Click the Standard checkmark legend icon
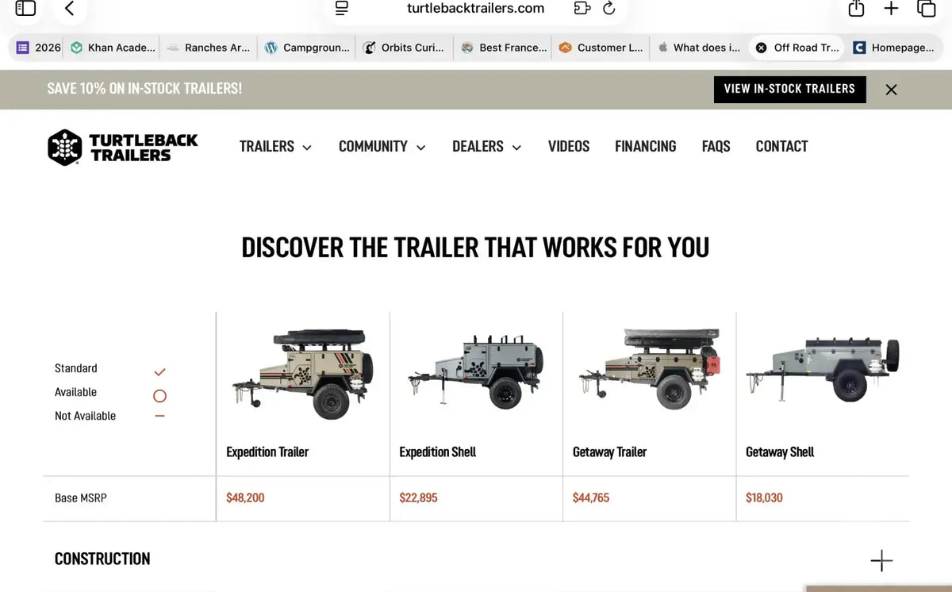The height and width of the screenshot is (592, 952). [x=159, y=371]
